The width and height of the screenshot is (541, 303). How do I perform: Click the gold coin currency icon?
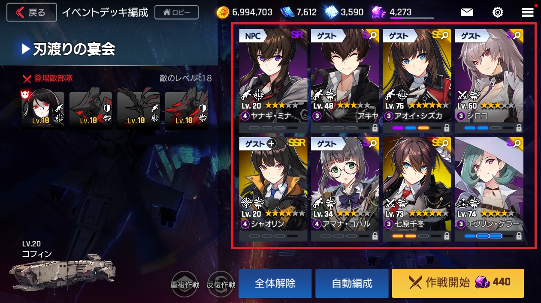point(223,12)
